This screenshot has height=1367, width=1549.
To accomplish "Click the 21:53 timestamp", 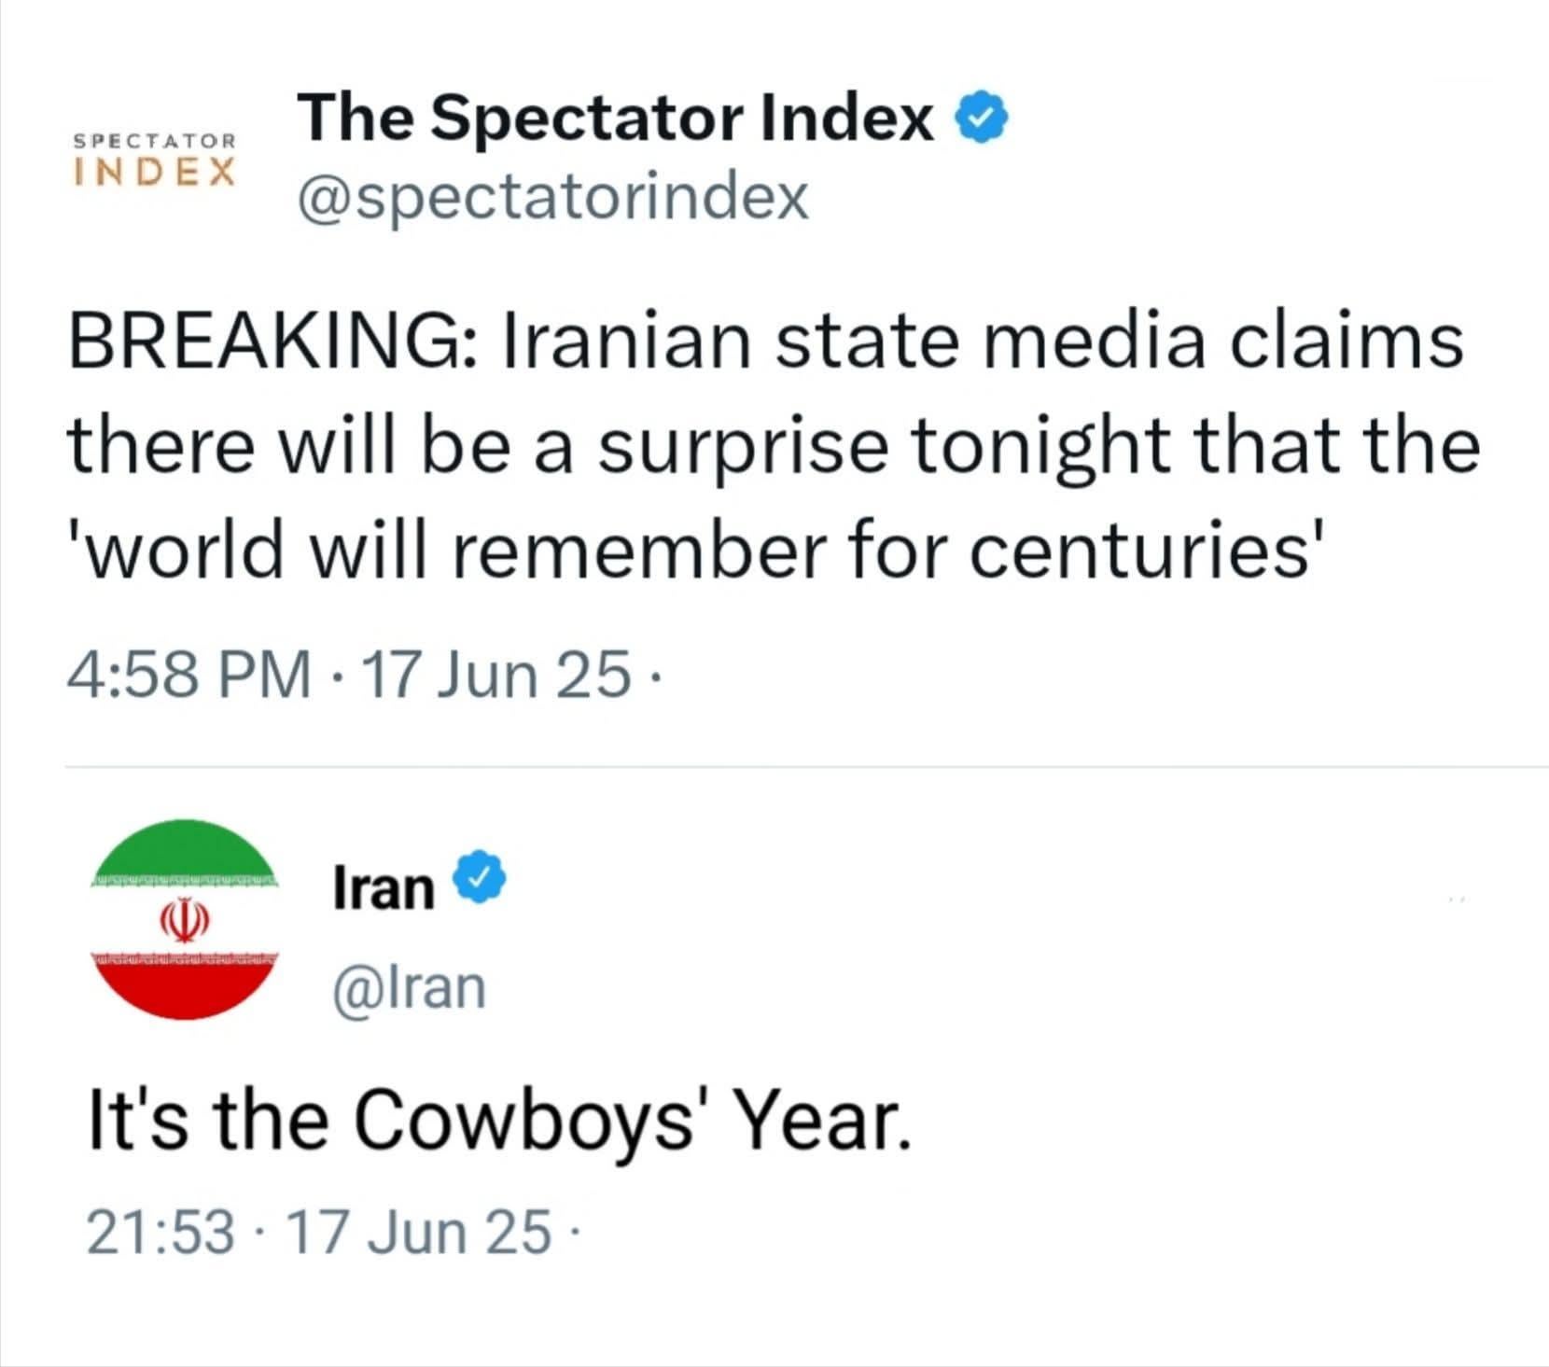I will pos(160,1232).
